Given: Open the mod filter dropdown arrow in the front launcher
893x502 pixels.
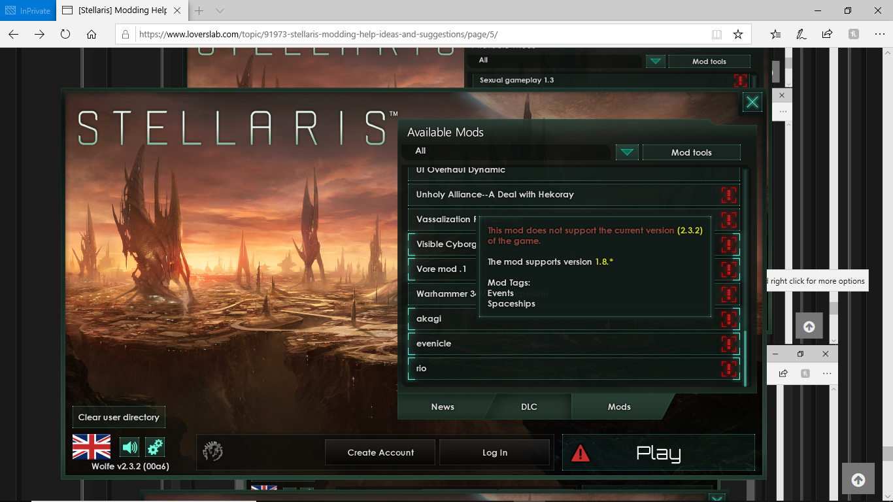Looking at the screenshot, I should (x=628, y=152).
